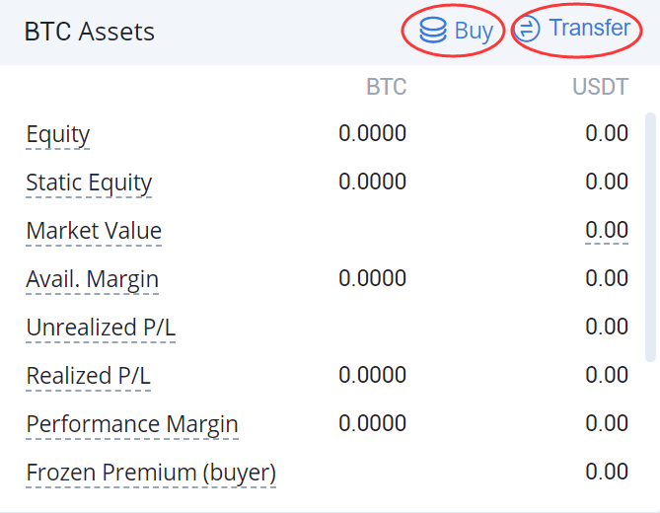This screenshot has height=513, width=660.
Task: Click the Equity BTC value 0.0000
Action: (x=372, y=133)
